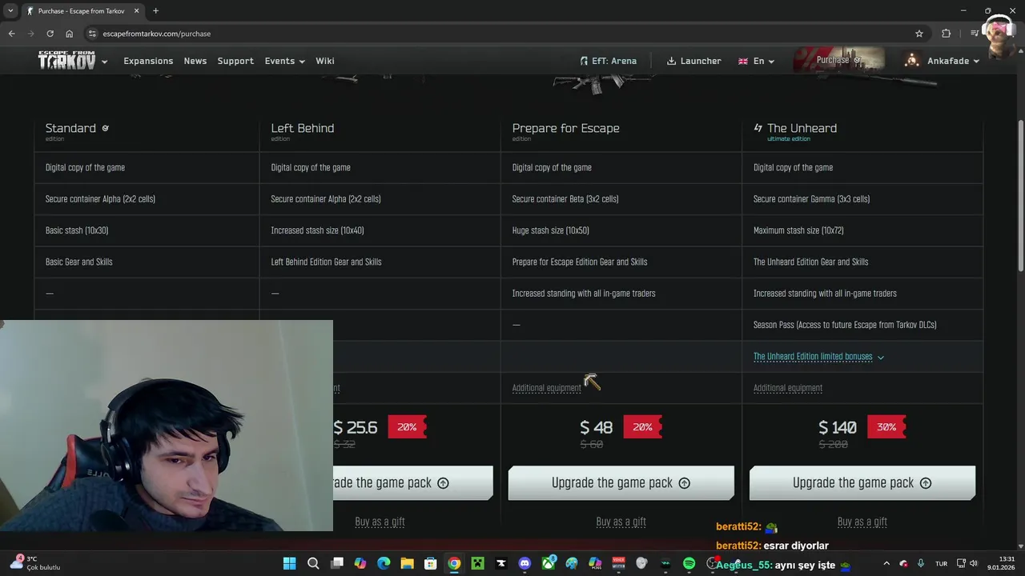Open EFT: Arena page

[x=609, y=61]
